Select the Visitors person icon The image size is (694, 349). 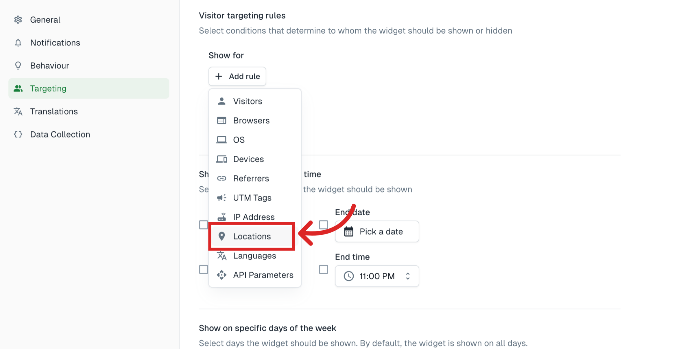click(222, 101)
